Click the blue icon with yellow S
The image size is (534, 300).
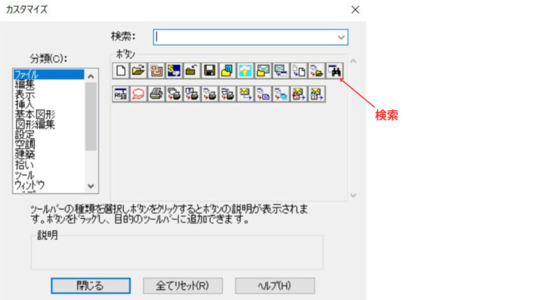(174, 71)
